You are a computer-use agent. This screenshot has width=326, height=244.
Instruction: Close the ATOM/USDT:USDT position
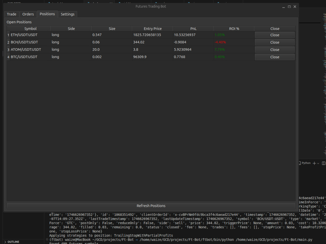(x=274, y=50)
